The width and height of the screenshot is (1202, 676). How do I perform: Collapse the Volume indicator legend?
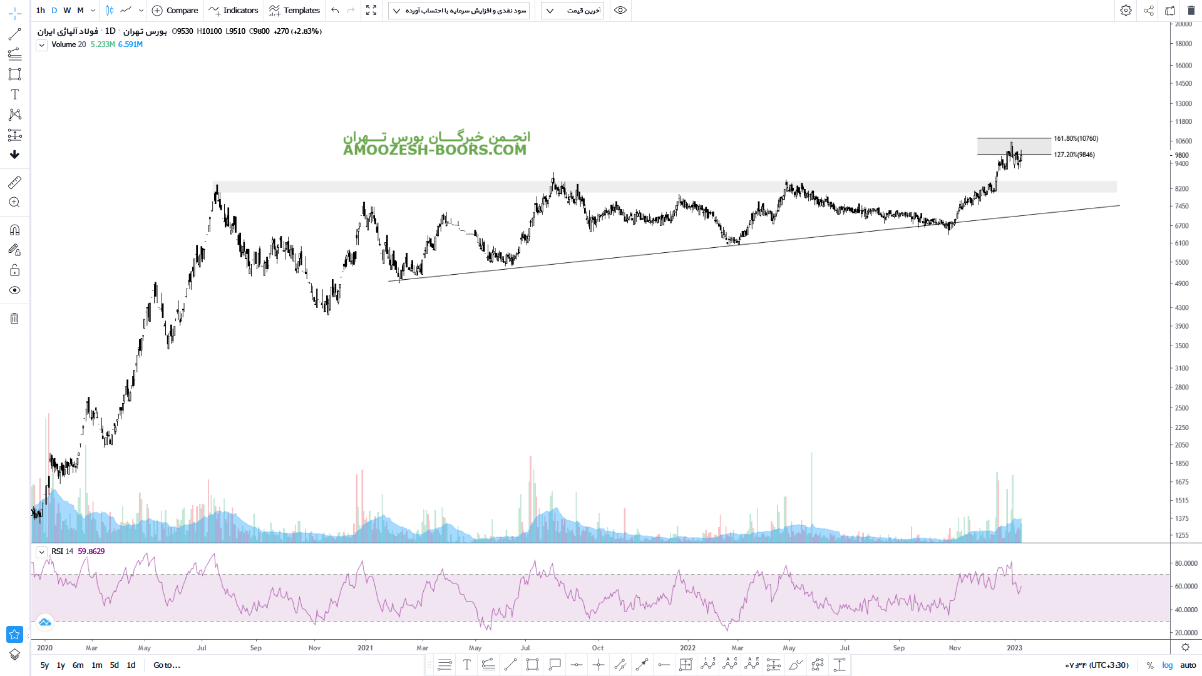41,45
